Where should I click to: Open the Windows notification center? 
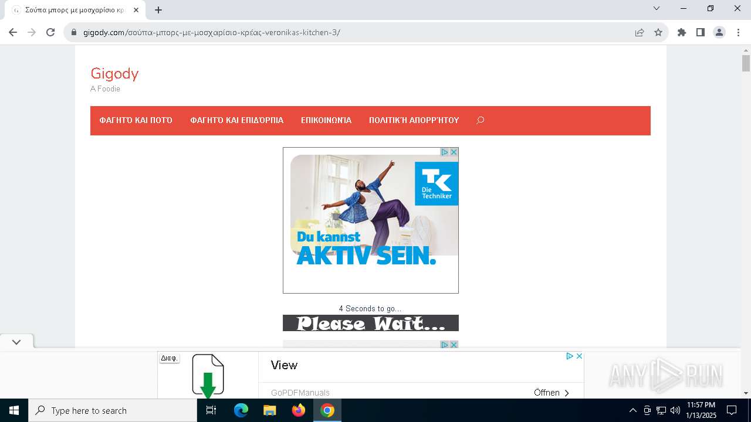(x=732, y=410)
